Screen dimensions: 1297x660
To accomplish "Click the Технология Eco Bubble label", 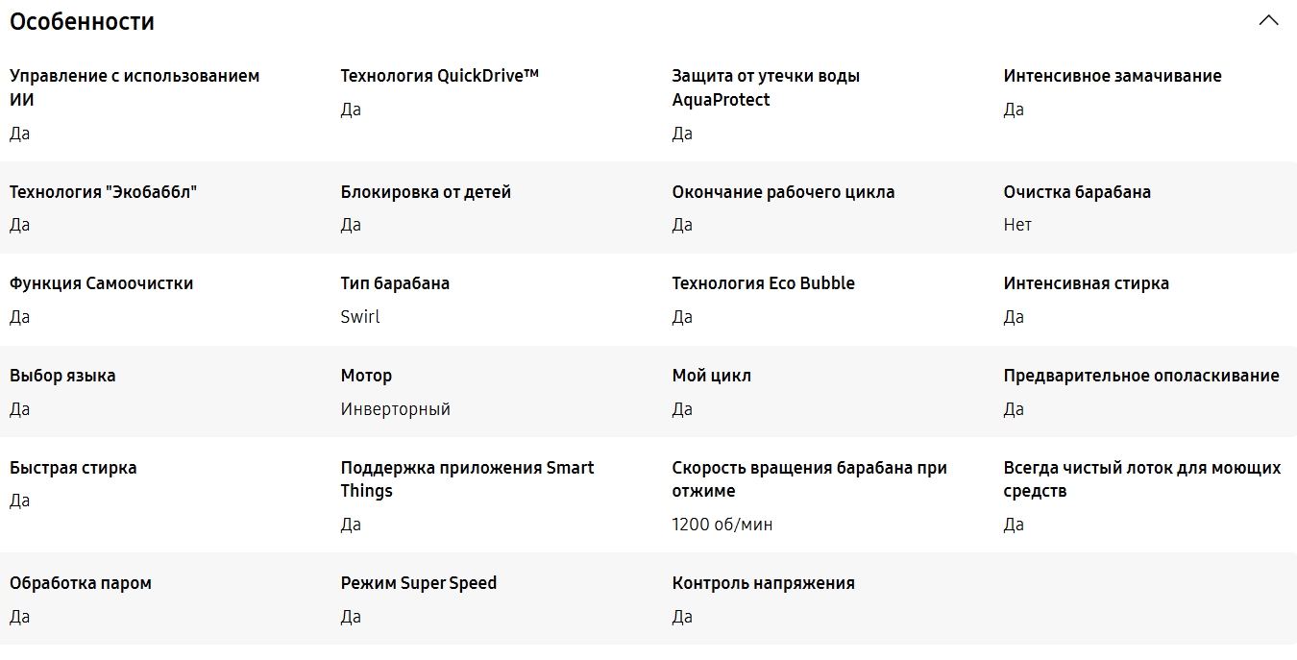I will pyautogui.click(x=763, y=283).
